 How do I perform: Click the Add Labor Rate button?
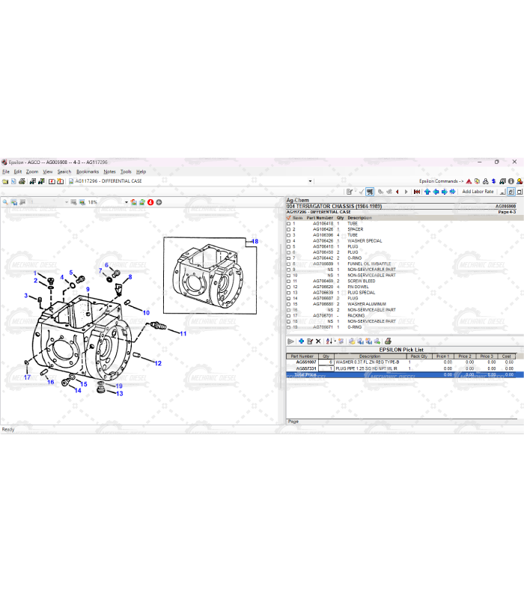click(478, 192)
